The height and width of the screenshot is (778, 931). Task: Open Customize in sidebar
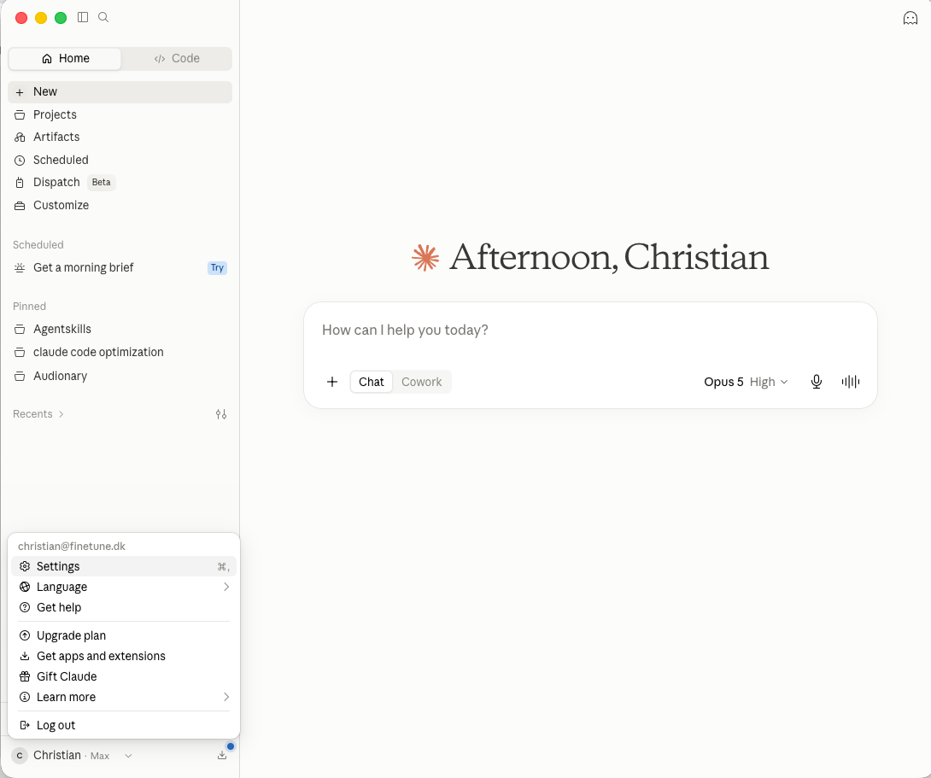[120, 205]
